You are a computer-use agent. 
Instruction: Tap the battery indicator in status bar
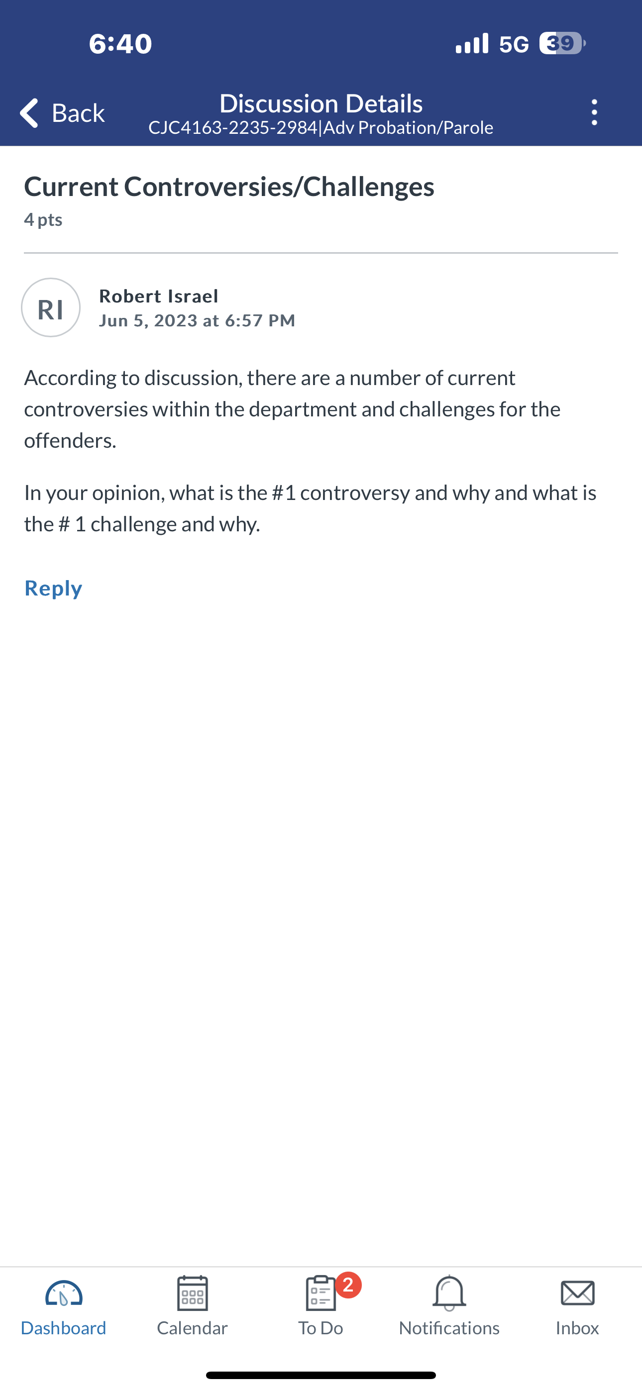pyautogui.click(x=562, y=43)
